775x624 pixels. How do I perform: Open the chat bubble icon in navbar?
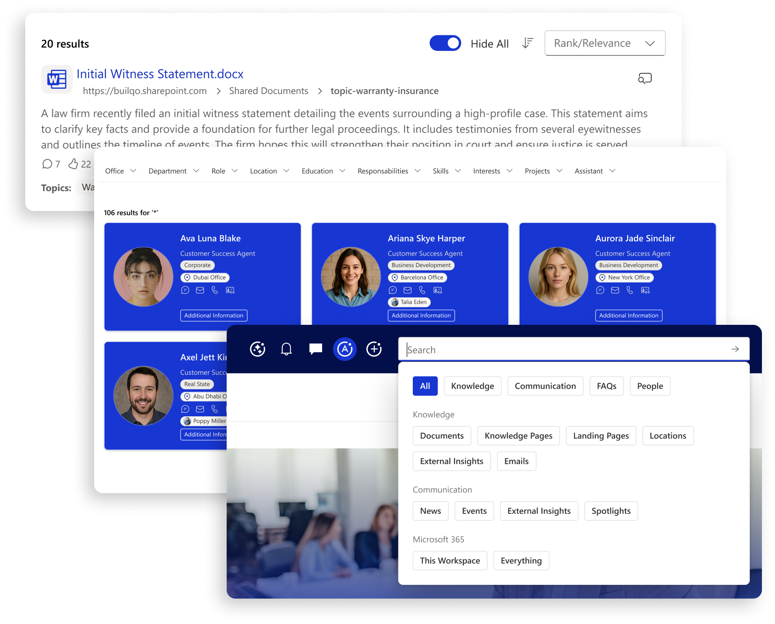316,349
